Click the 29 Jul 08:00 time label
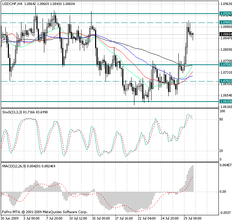232x221 pixels. tap(193, 218)
